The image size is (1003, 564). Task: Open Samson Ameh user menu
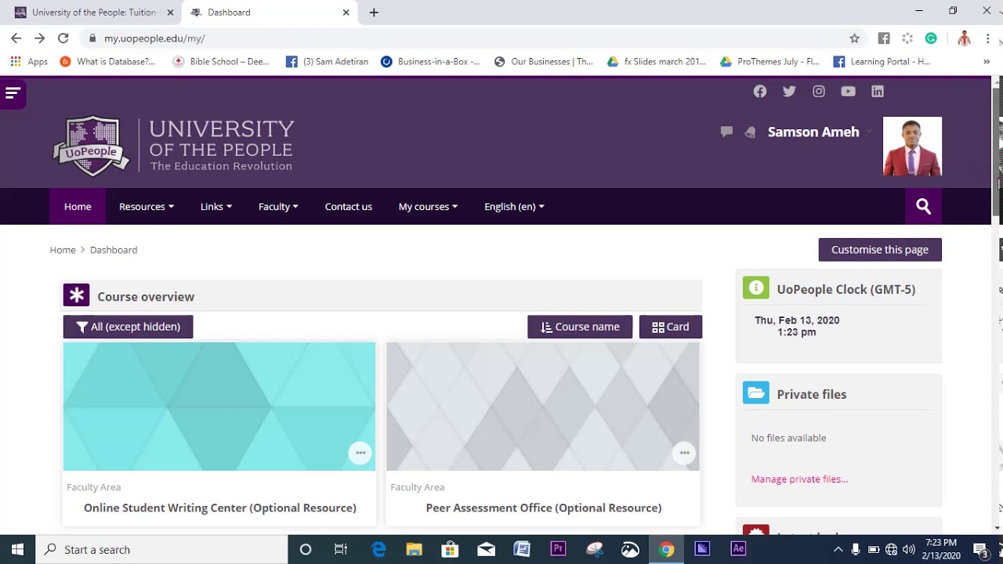(813, 132)
